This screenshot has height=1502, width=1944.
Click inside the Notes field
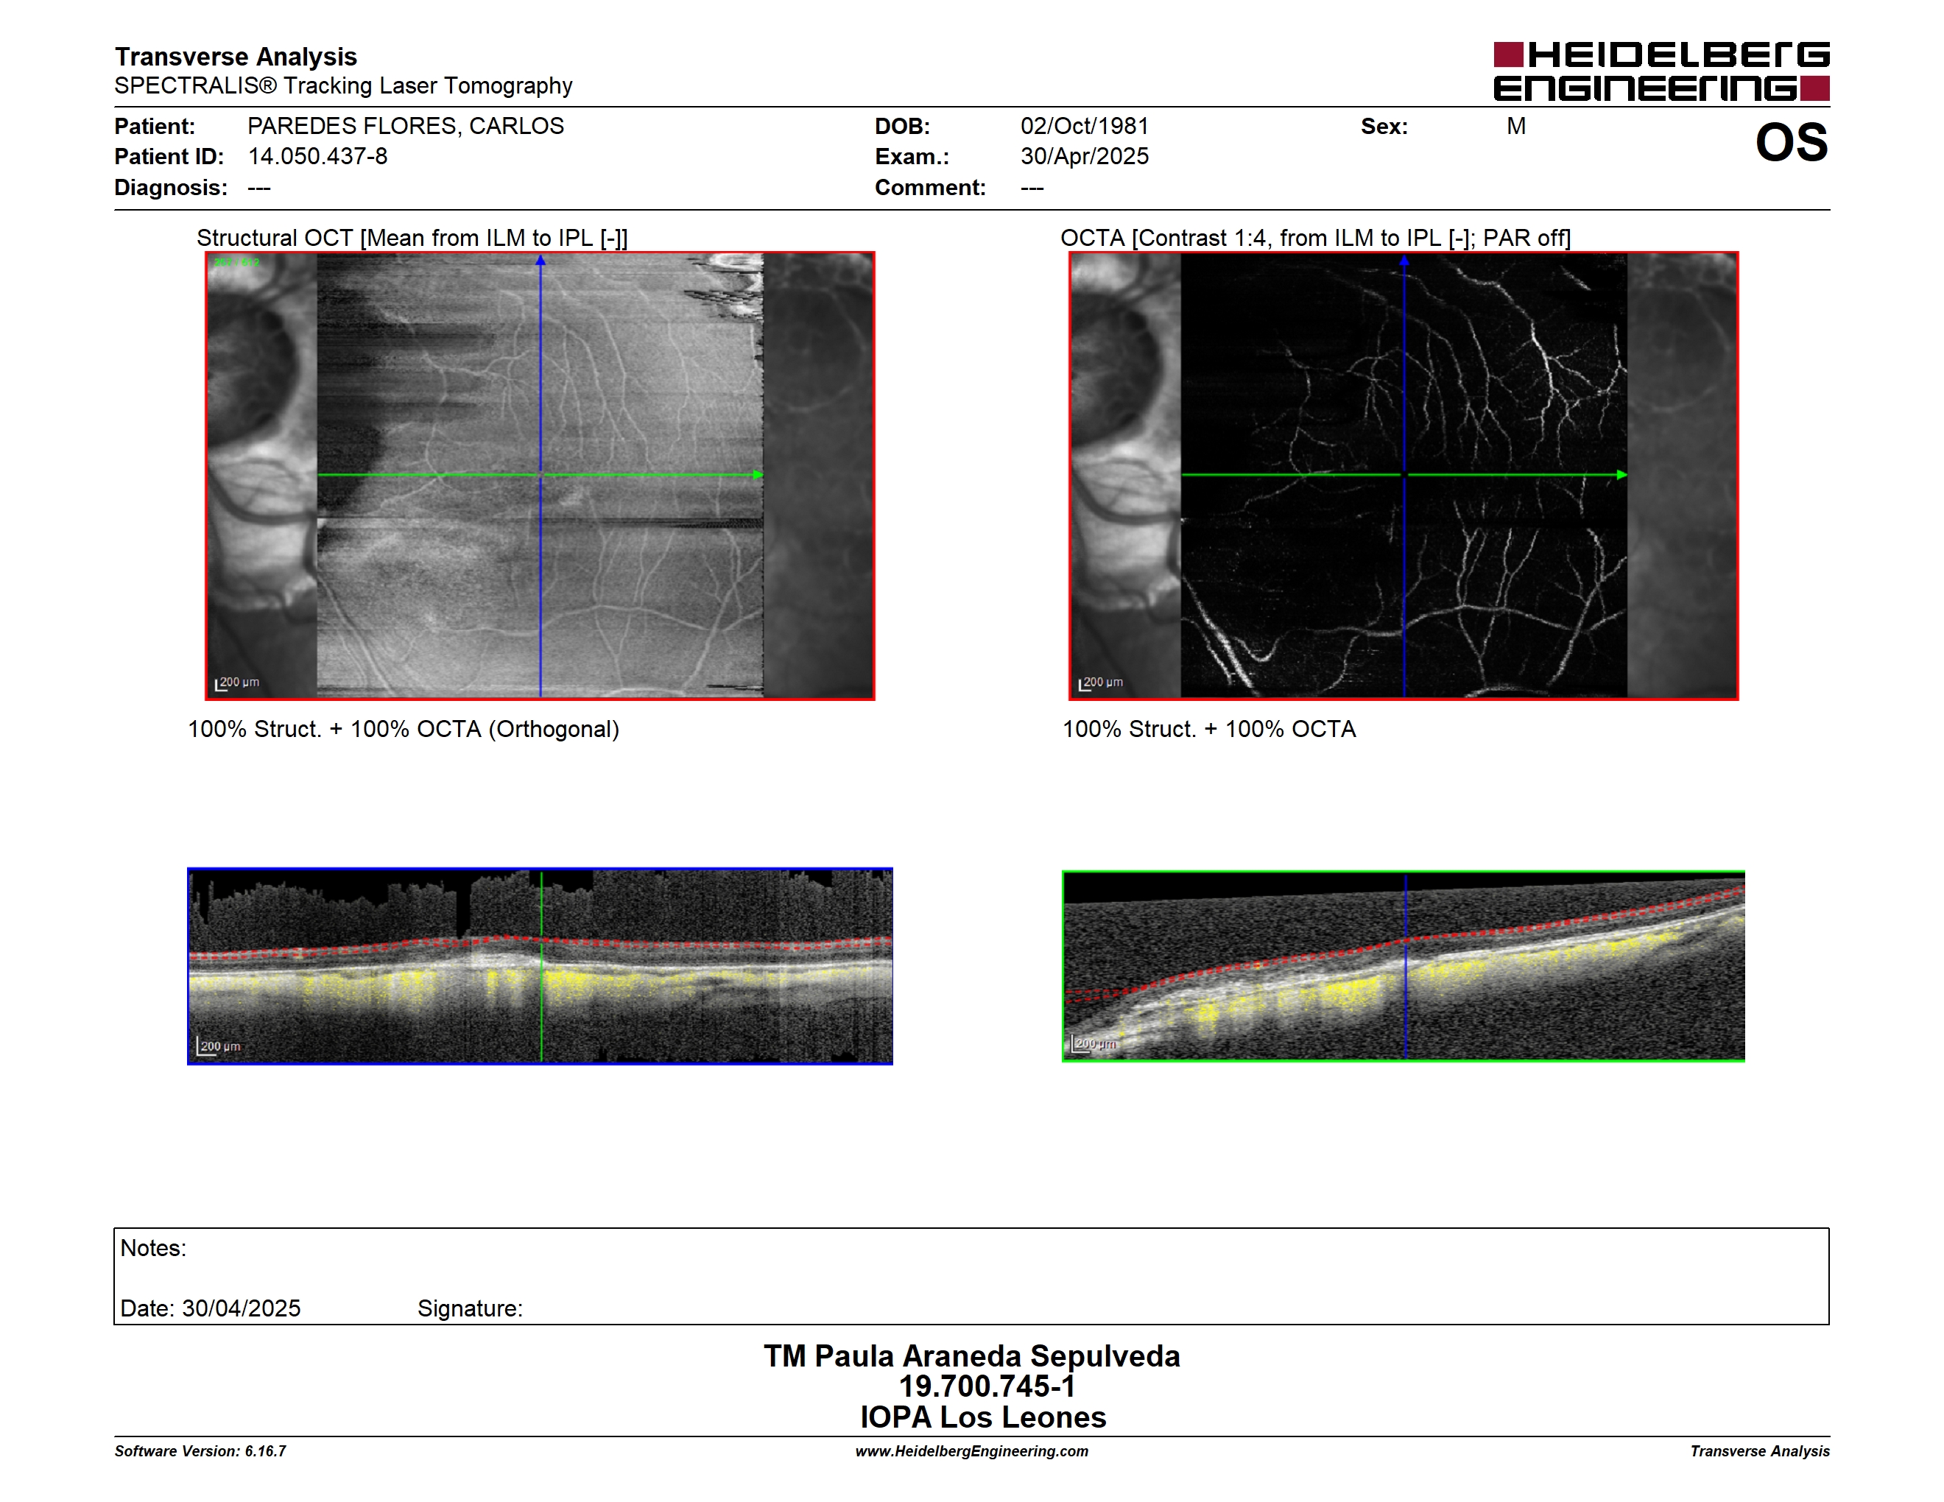click(971, 1277)
